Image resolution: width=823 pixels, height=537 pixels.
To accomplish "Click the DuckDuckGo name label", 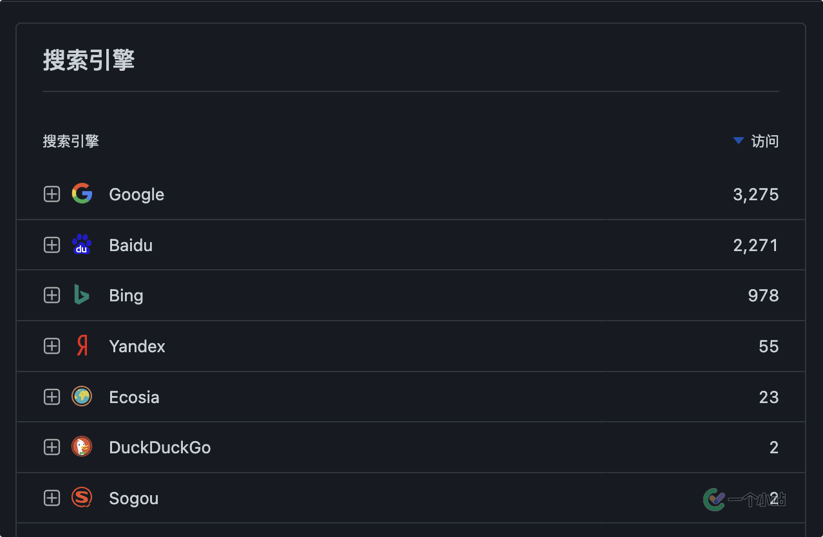I will tap(160, 447).
